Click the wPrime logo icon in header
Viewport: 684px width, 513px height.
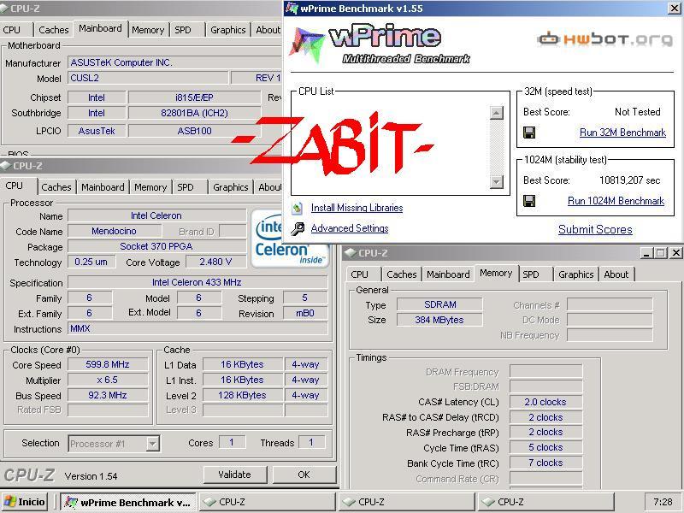(307, 44)
